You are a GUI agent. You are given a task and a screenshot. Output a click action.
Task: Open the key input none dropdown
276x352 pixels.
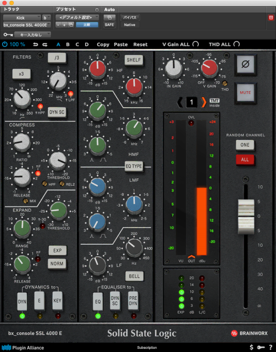(x=32, y=35)
